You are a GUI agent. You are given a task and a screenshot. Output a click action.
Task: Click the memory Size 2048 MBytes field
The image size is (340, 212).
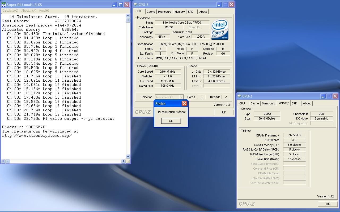[x=267, y=118]
